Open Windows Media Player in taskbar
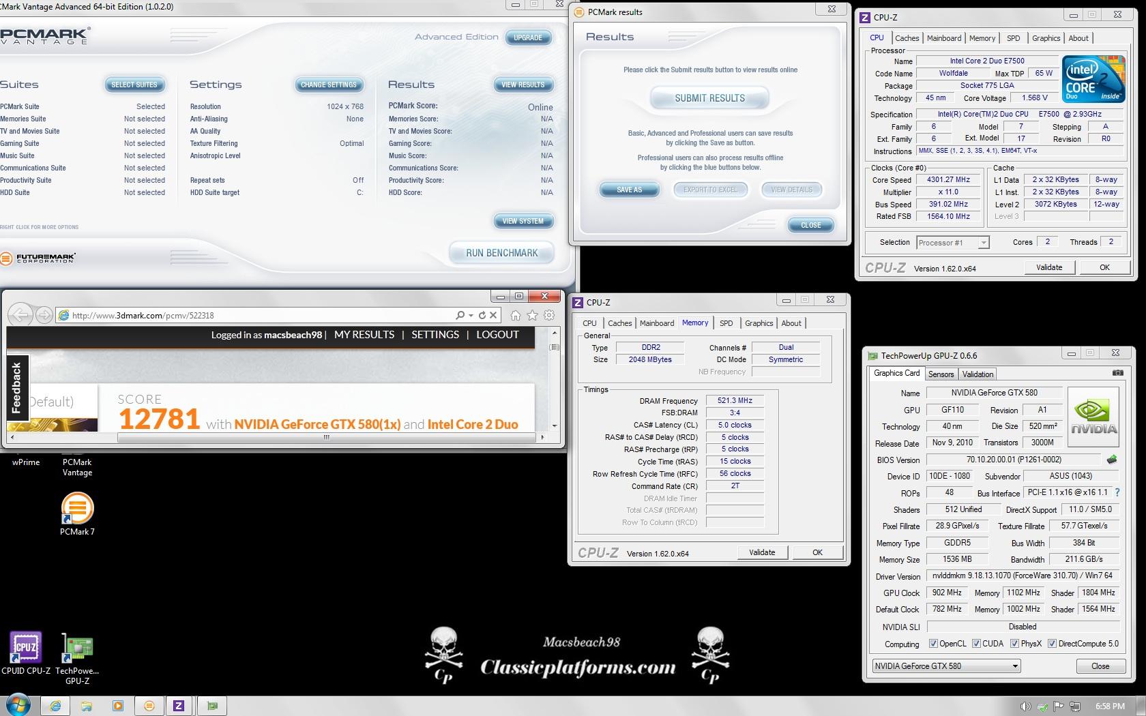1146x716 pixels. (x=118, y=706)
